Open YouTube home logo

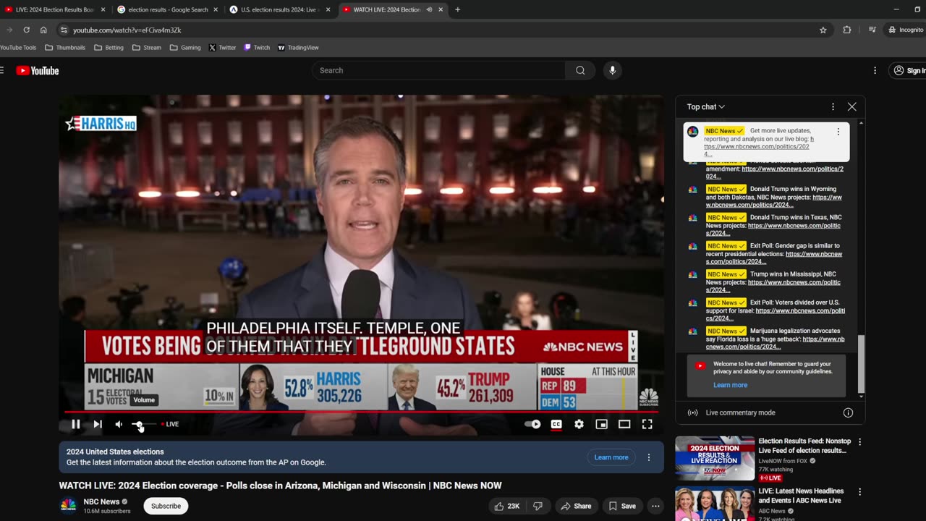click(x=38, y=70)
